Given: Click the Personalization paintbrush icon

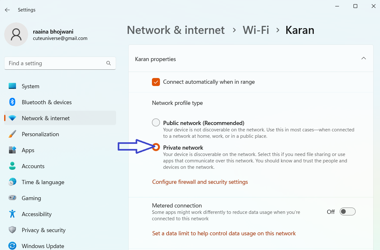Looking at the screenshot, I should (x=12, y=134).
